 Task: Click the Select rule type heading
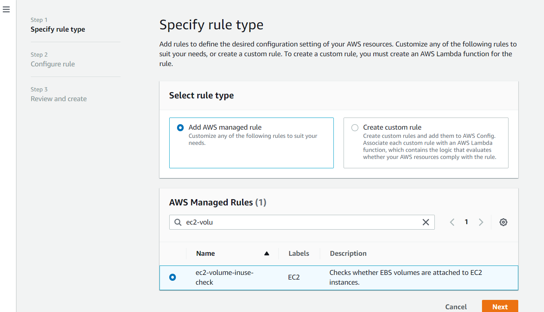point(201,95)
